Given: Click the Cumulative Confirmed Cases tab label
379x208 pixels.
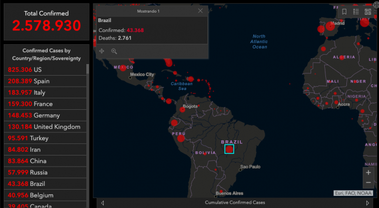Looking at the screenshot, I should pos(235,203).
